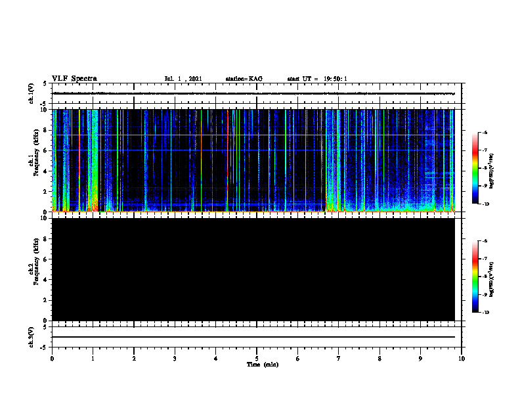Click the time axis tick label "9"

[420, 359]
